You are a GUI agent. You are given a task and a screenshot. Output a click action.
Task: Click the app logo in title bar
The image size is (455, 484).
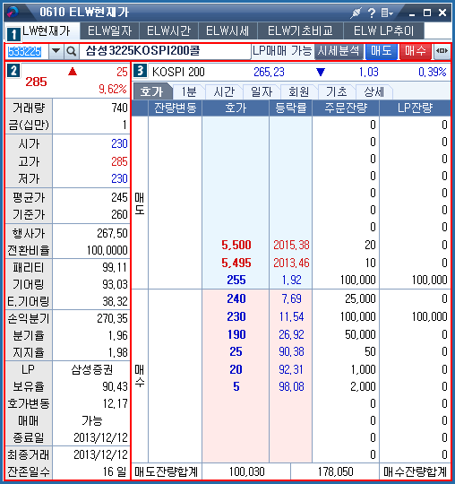tap(13, 12)
